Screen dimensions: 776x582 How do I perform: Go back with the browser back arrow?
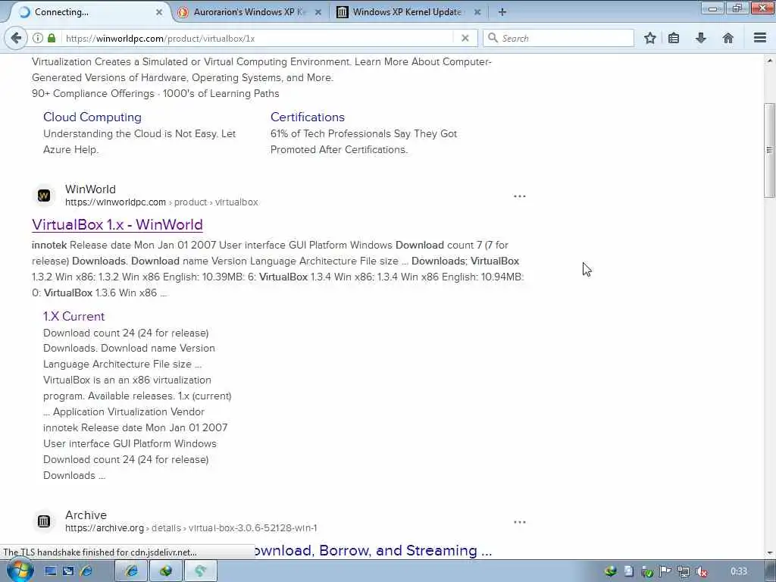16,38
